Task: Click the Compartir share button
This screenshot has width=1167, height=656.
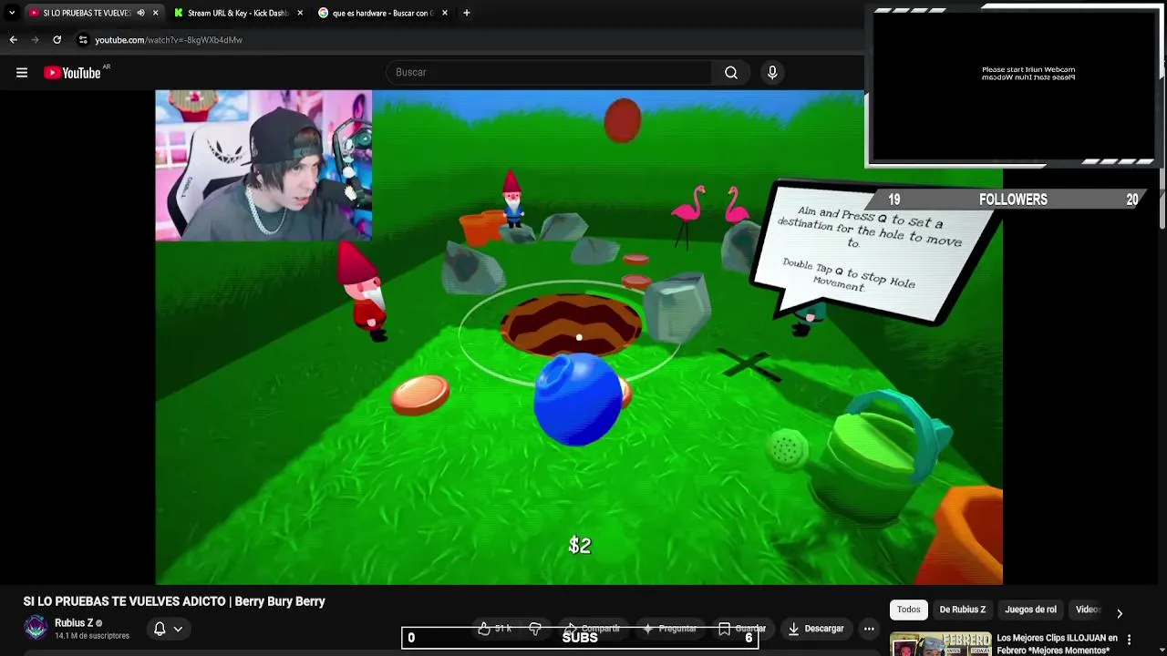Action: tap(592, 629)
